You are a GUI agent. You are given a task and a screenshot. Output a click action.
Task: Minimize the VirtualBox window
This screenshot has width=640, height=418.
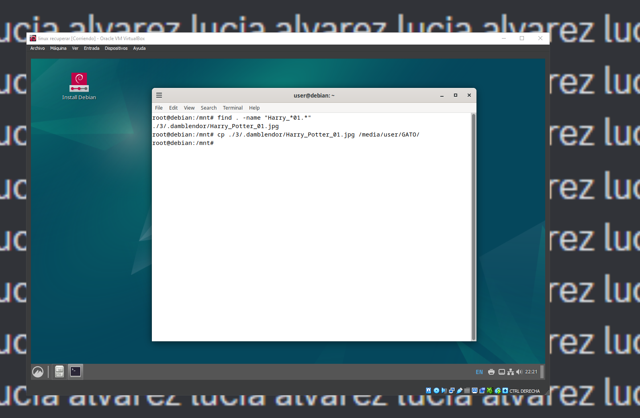504,39
